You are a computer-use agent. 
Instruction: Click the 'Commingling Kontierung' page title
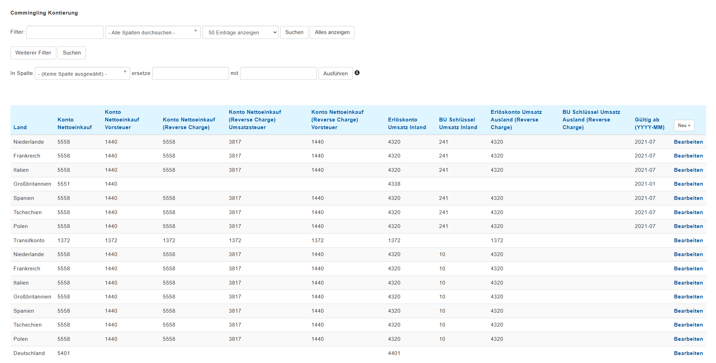(x=44, y=13)
